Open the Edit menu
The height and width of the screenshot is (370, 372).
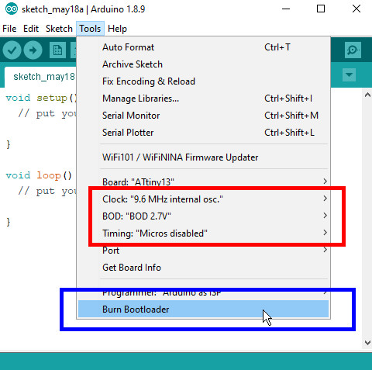pyautogui.click(x=31, y=29)
